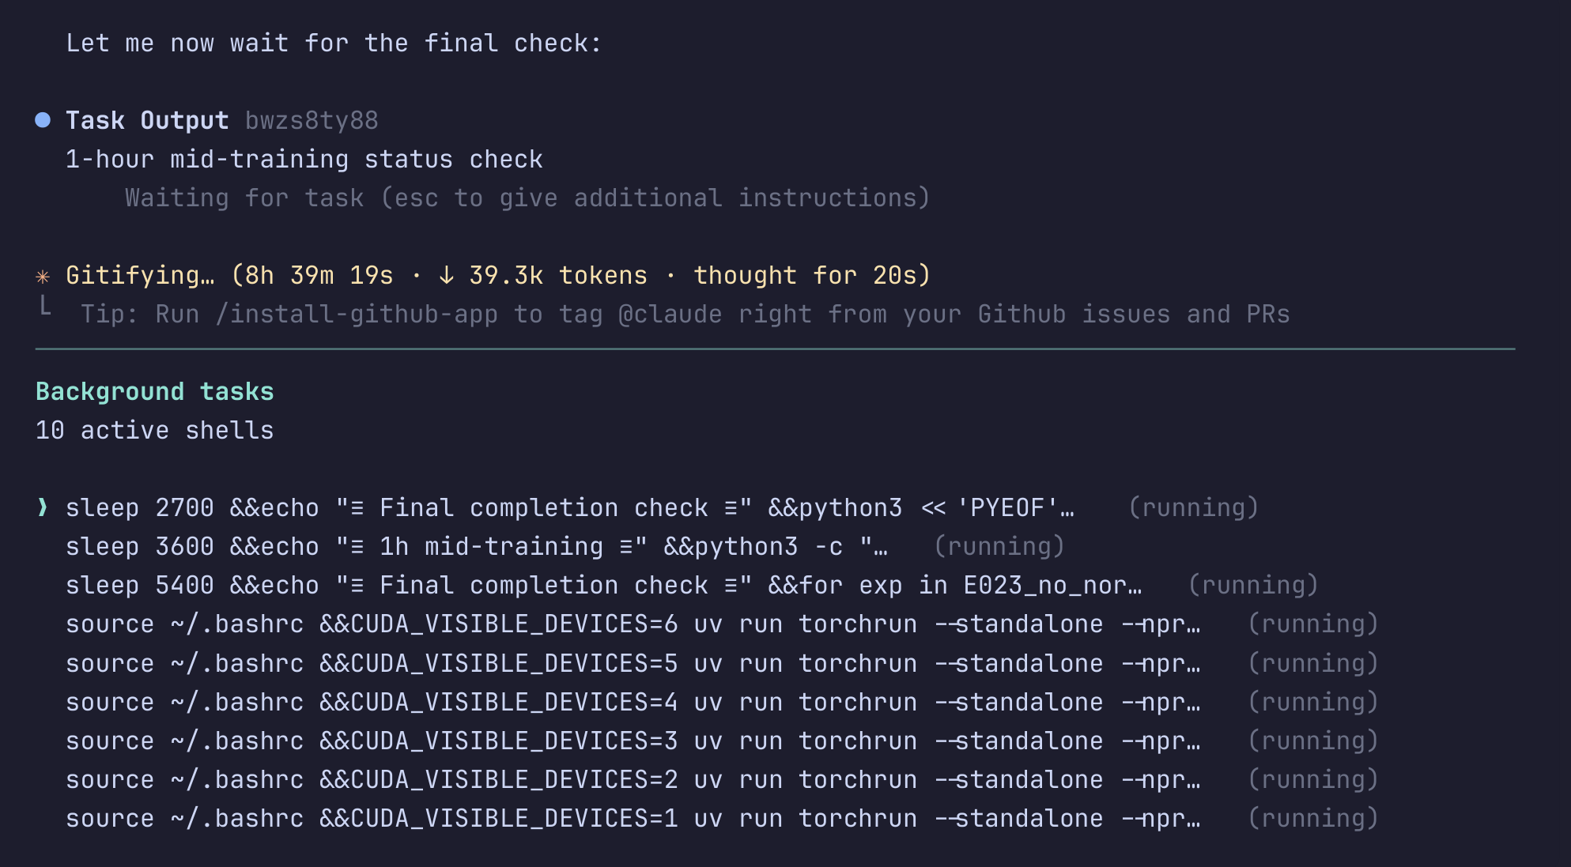Viewport: 1571px width, 867px height.
Task: Click the thought for 20s duration indicator
Action: click(809, 275)
